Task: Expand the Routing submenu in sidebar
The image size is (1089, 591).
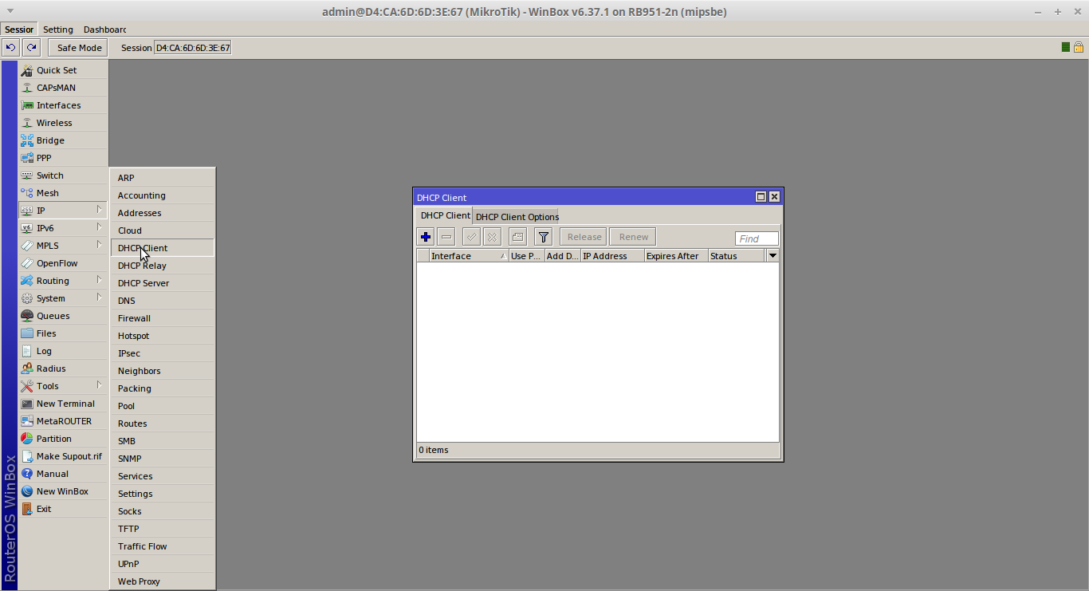Action: tap(63, 281)
